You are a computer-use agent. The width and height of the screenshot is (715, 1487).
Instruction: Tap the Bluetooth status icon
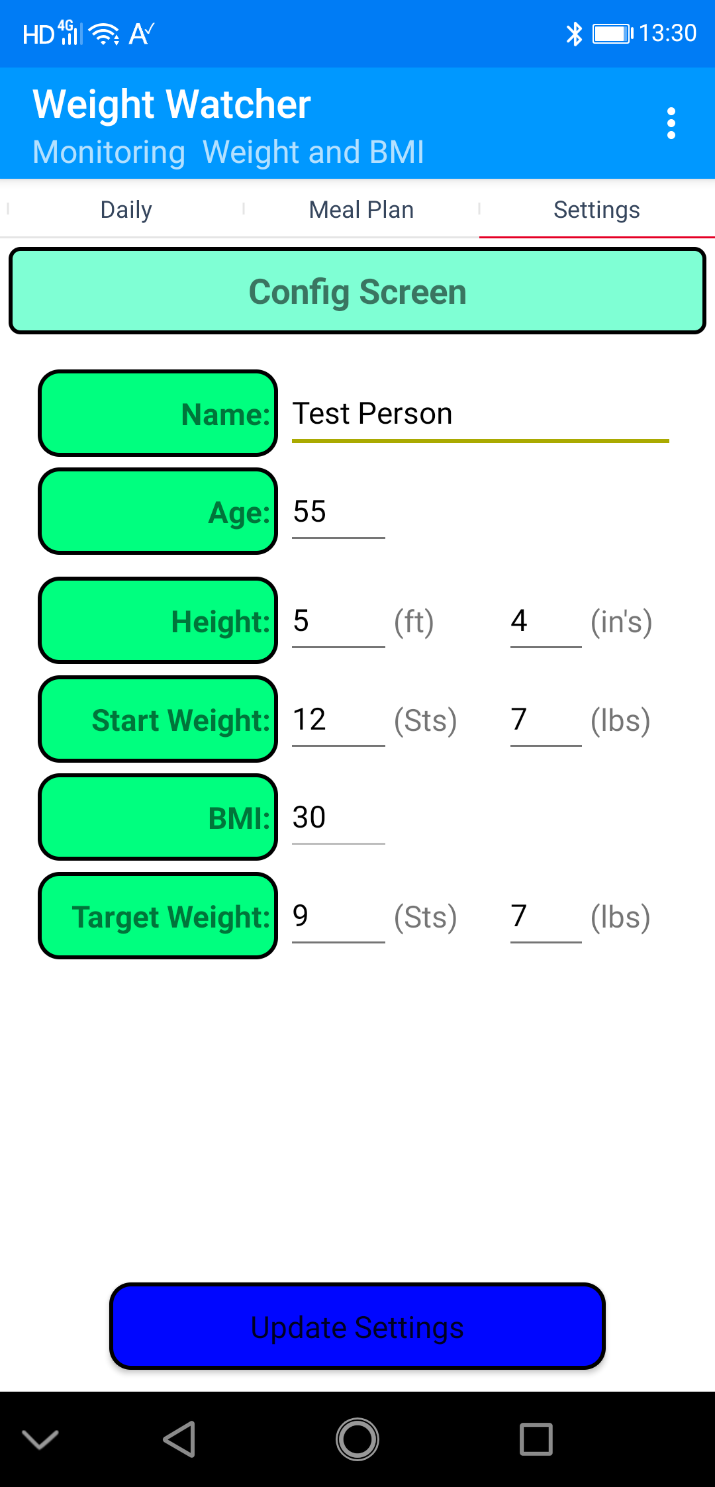point(574,34)
